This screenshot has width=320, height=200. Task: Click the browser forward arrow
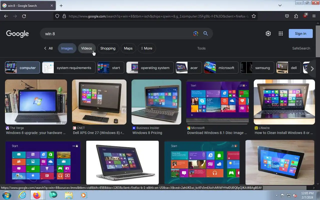point(15,16)
